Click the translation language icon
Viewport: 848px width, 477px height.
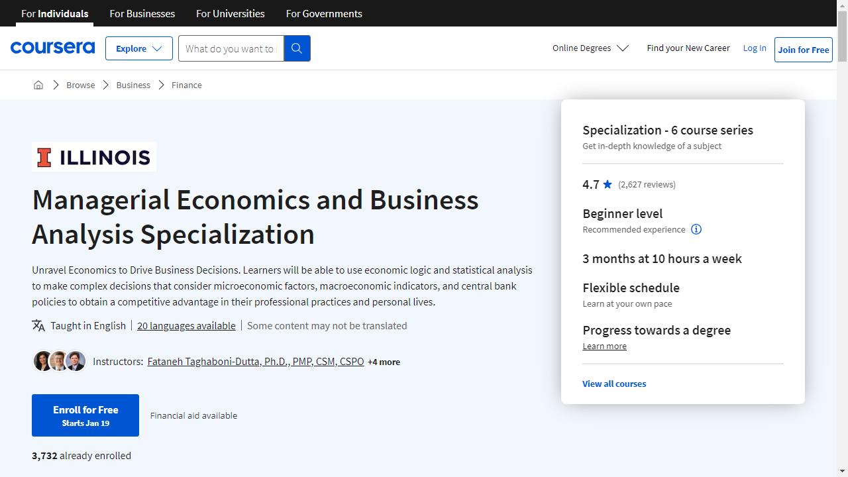(x=38, y=325)
